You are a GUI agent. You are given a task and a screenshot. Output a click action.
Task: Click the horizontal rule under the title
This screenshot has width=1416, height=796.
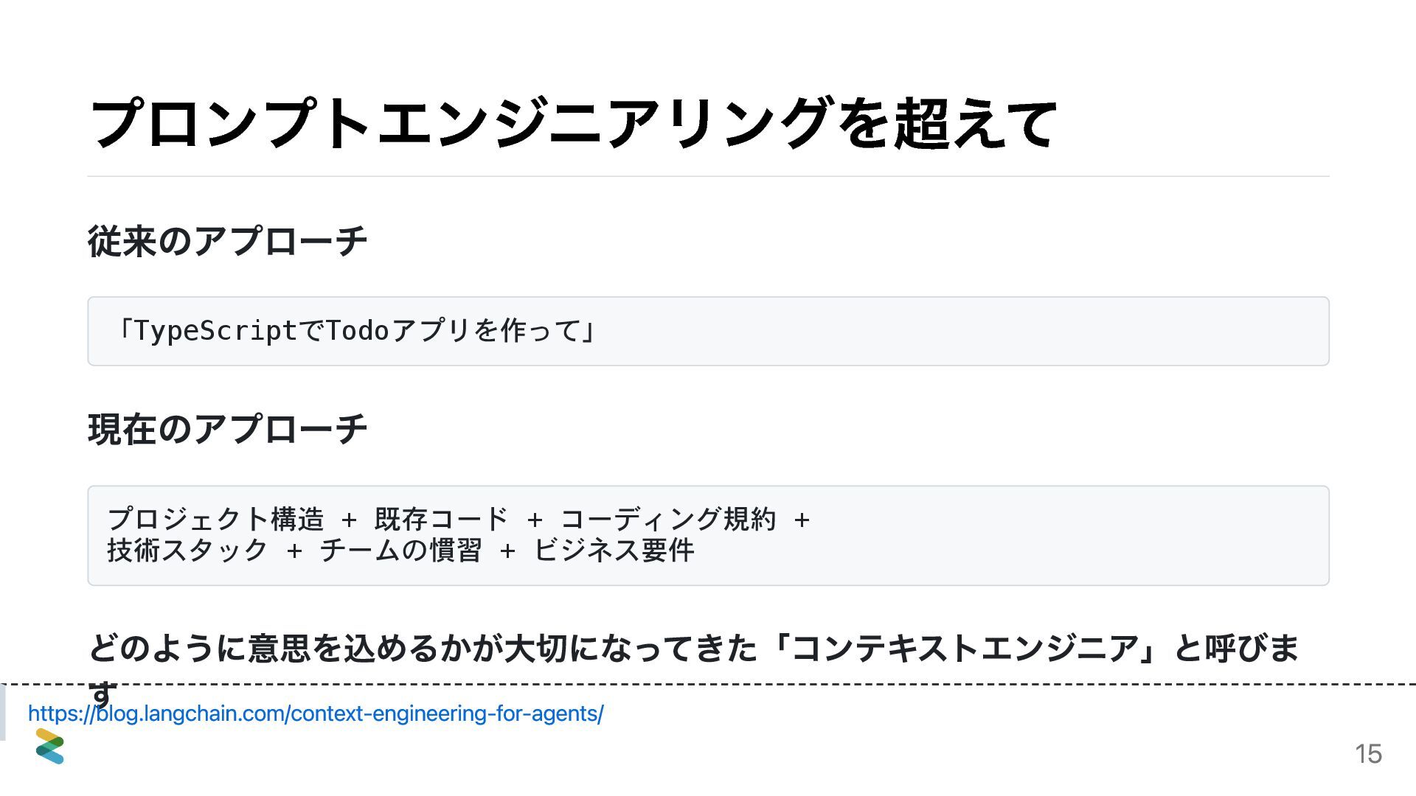pos(708,176)
